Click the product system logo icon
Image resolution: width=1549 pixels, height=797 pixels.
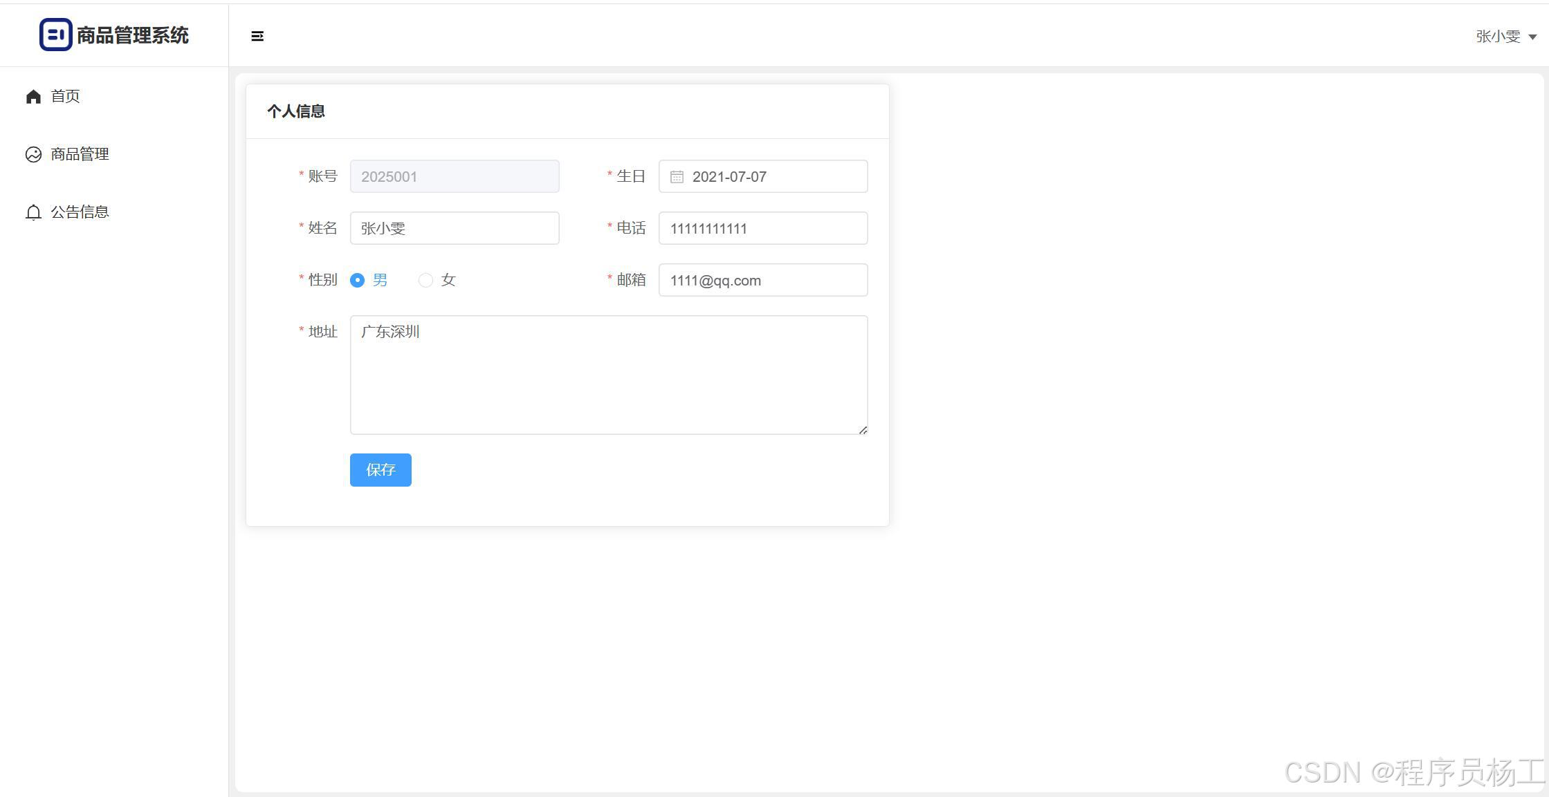tap(55, 35)
